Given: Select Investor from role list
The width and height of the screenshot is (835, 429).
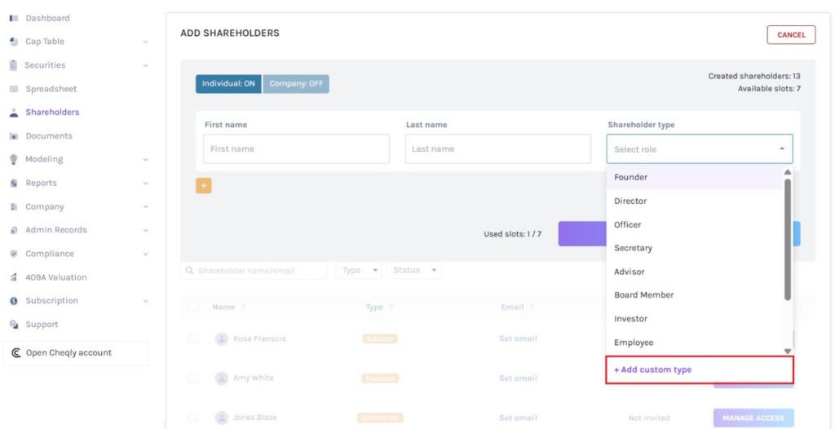Looking at the screenshot, I should coord(695,319).
